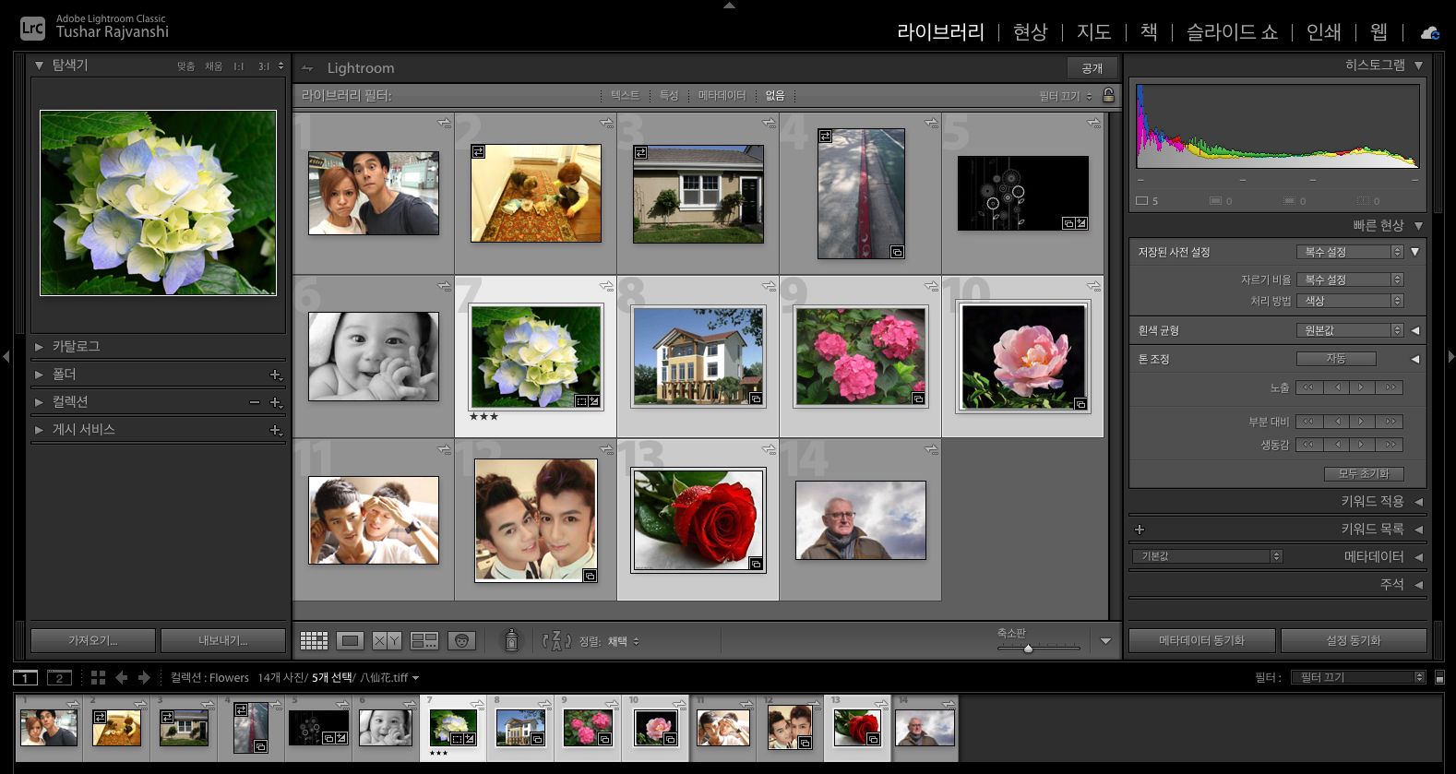Open the 흰색 균형 dropdown
1456x774 pixels.
[1350, 330]
